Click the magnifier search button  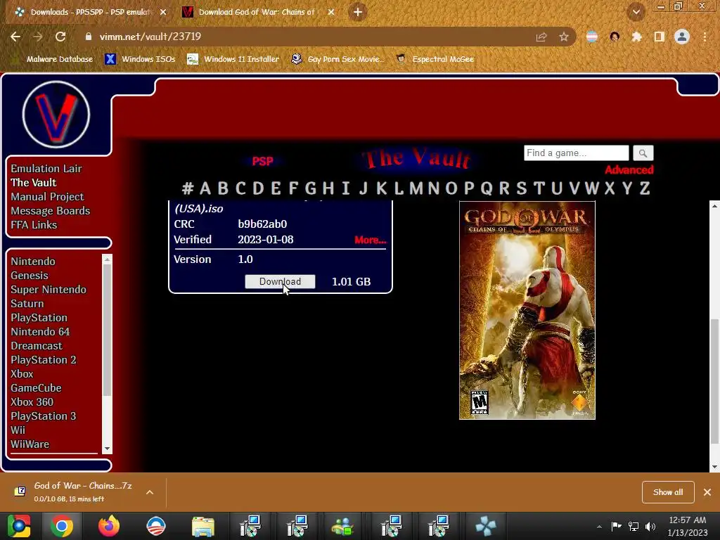643,153
